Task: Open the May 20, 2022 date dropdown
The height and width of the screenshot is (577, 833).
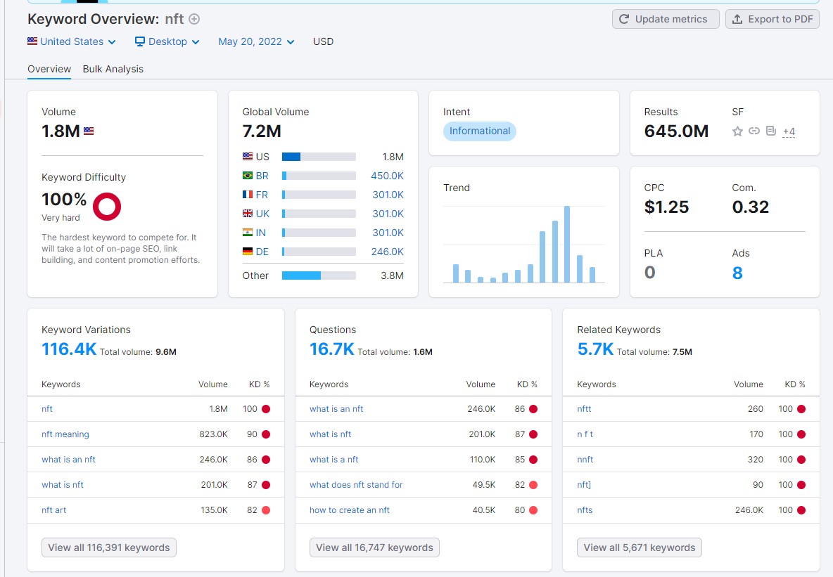Action: tap(256, 41)
